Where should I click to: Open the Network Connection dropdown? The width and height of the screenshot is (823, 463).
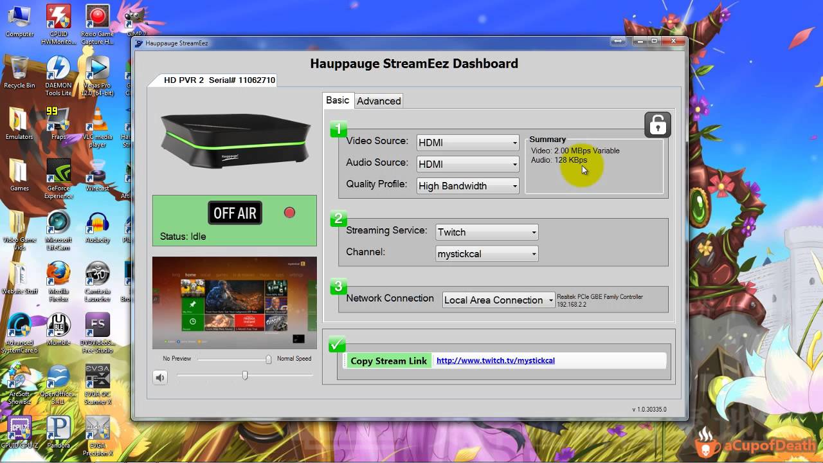pos(498,300)
